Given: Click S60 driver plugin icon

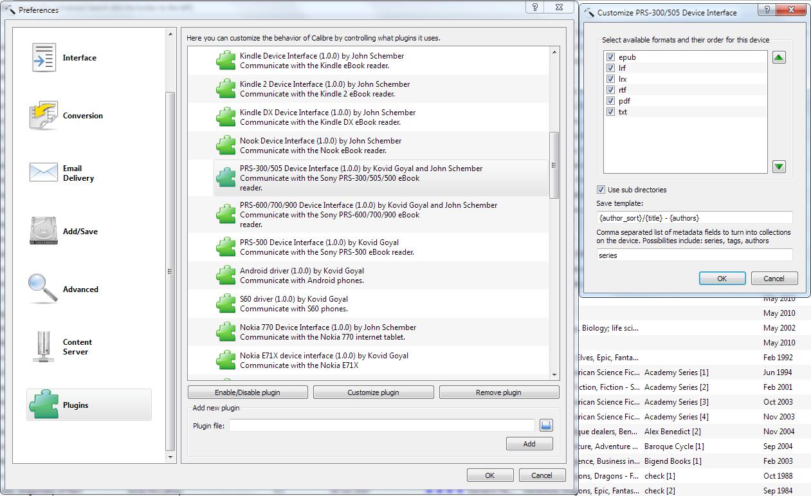Looking at the screenshot, I should tap(226, 304).
